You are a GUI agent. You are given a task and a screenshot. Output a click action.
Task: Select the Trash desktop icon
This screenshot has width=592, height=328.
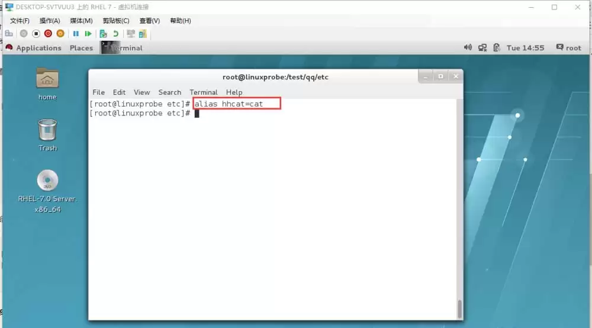tap(47, 135)
